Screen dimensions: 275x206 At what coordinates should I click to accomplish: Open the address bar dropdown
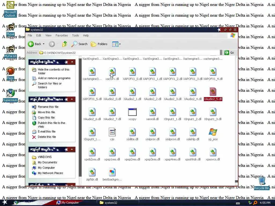[x=221, y=53]
